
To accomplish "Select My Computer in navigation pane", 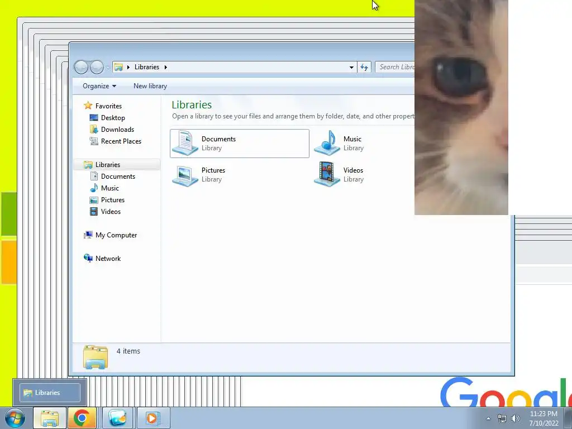I will (116, 235).
